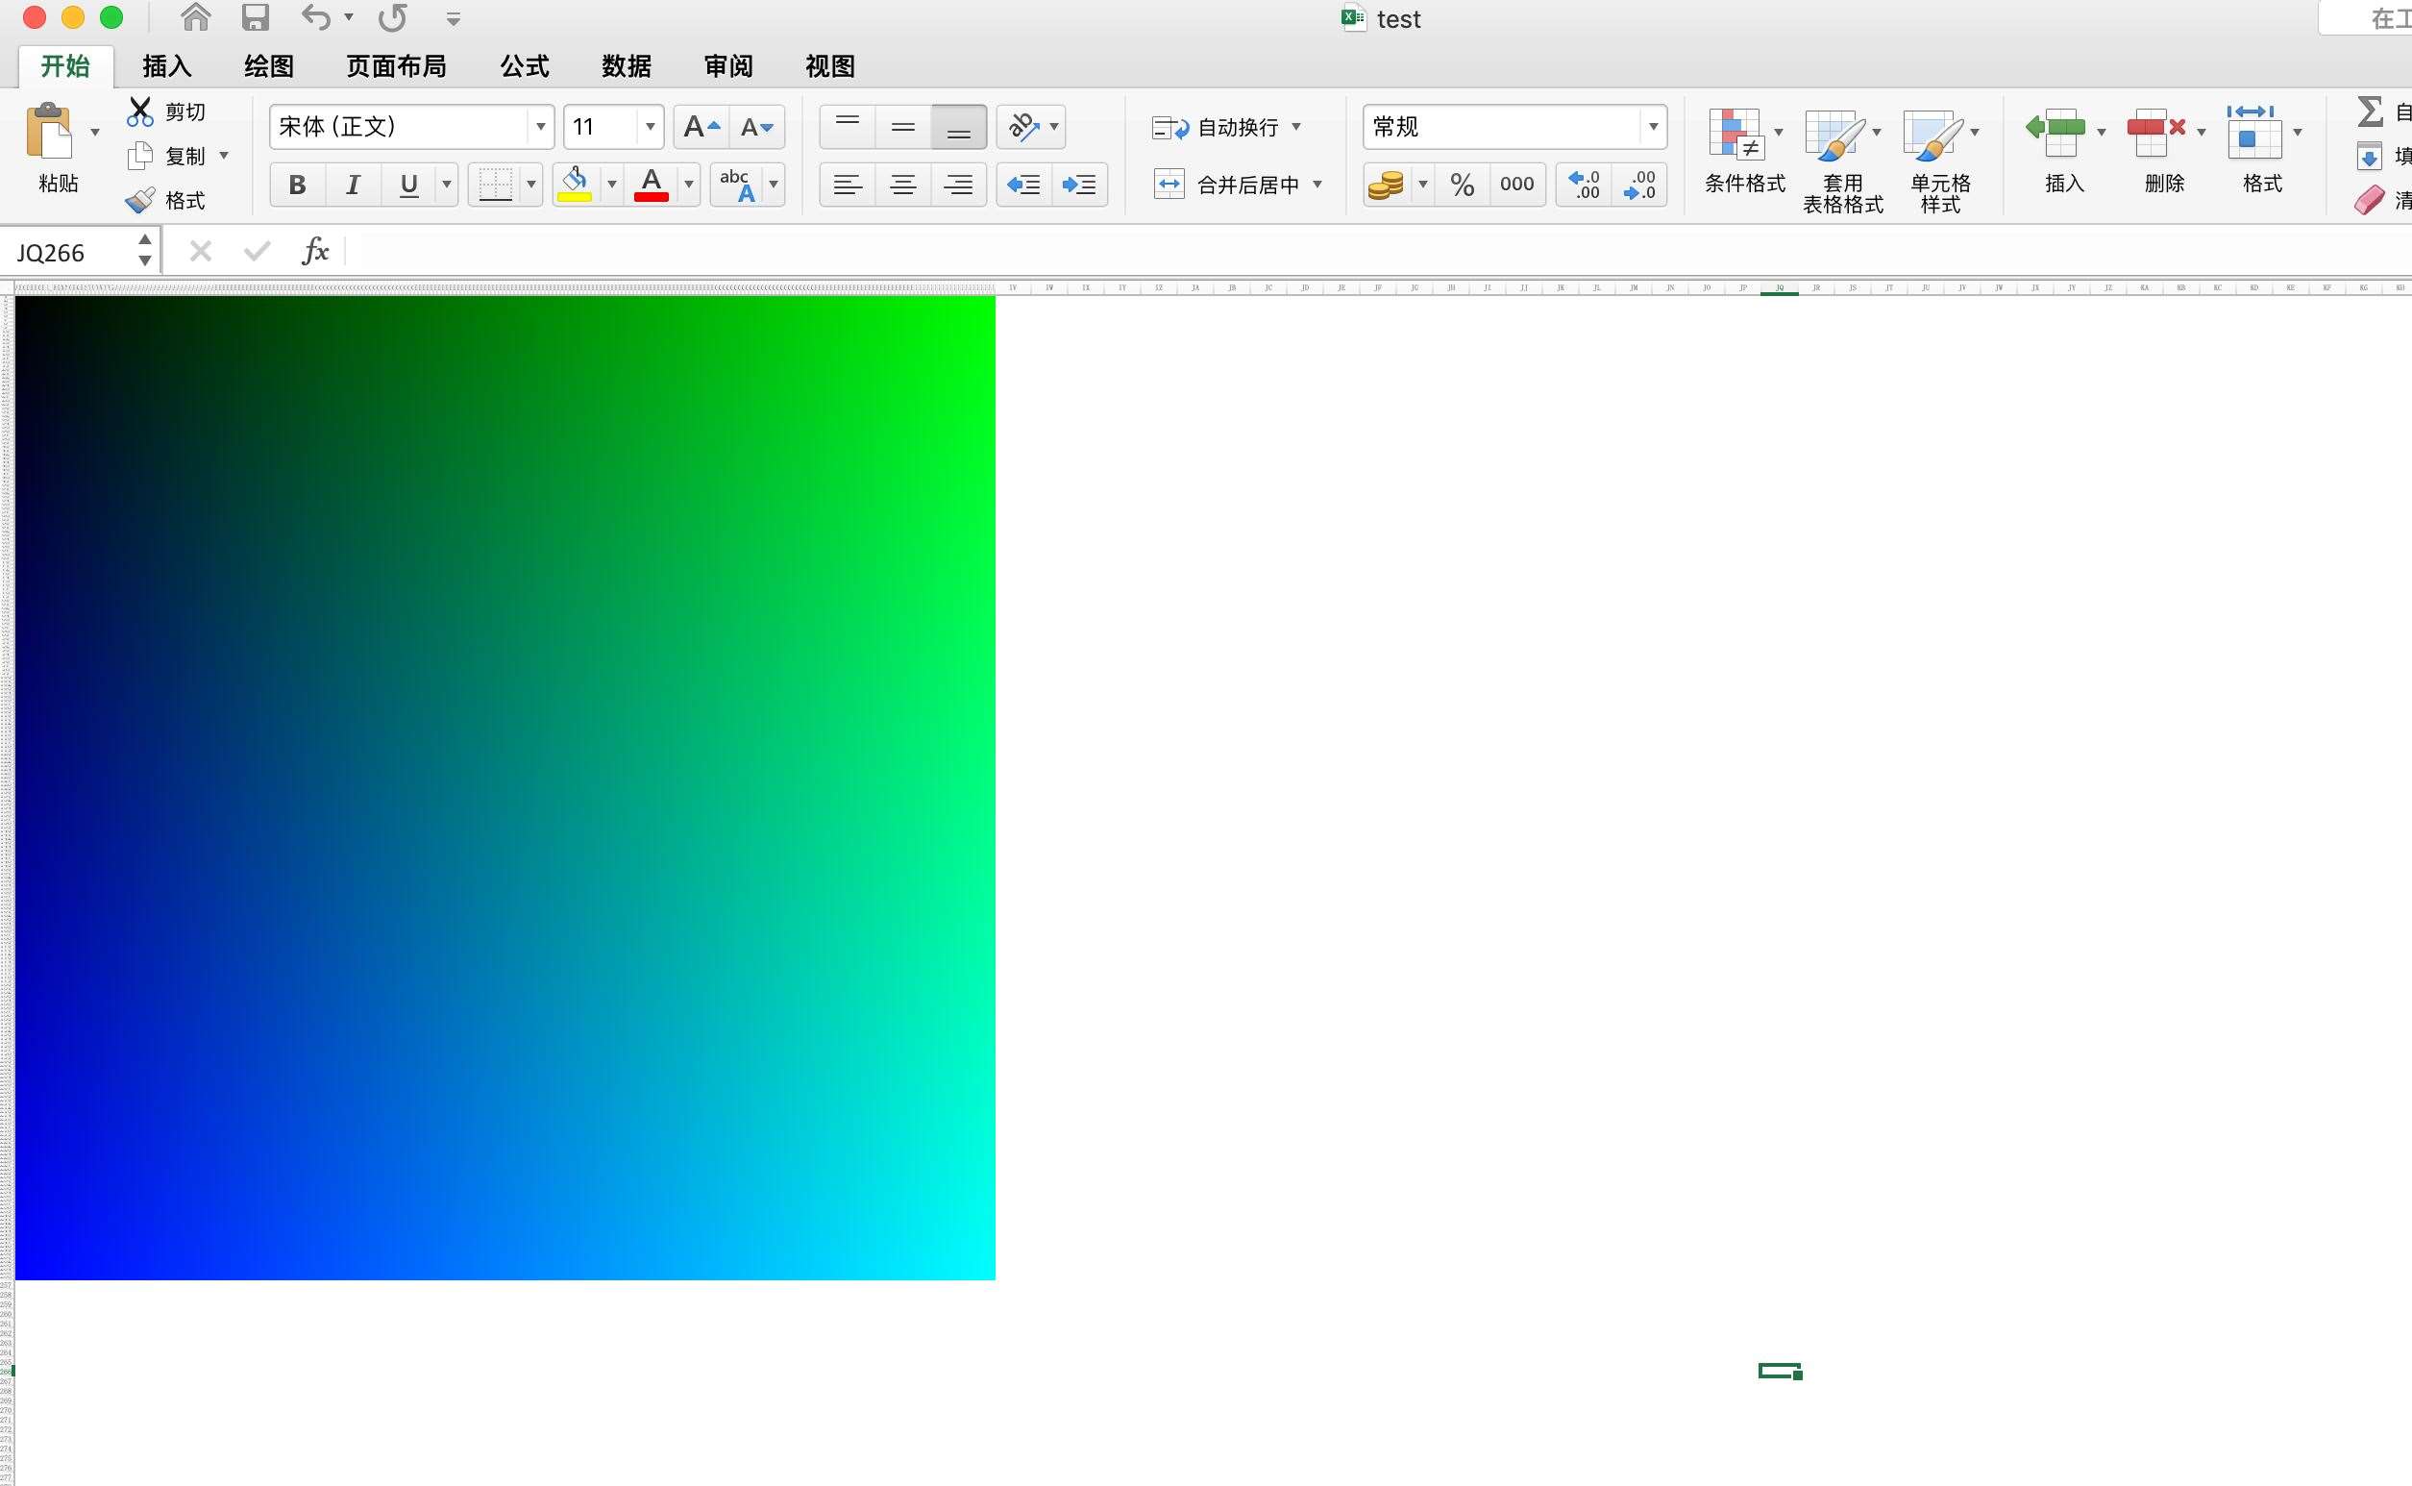This screenshot has height=1486, width=2412.
Task: Click the percent style icon
Action: (x=1462, y=185)
